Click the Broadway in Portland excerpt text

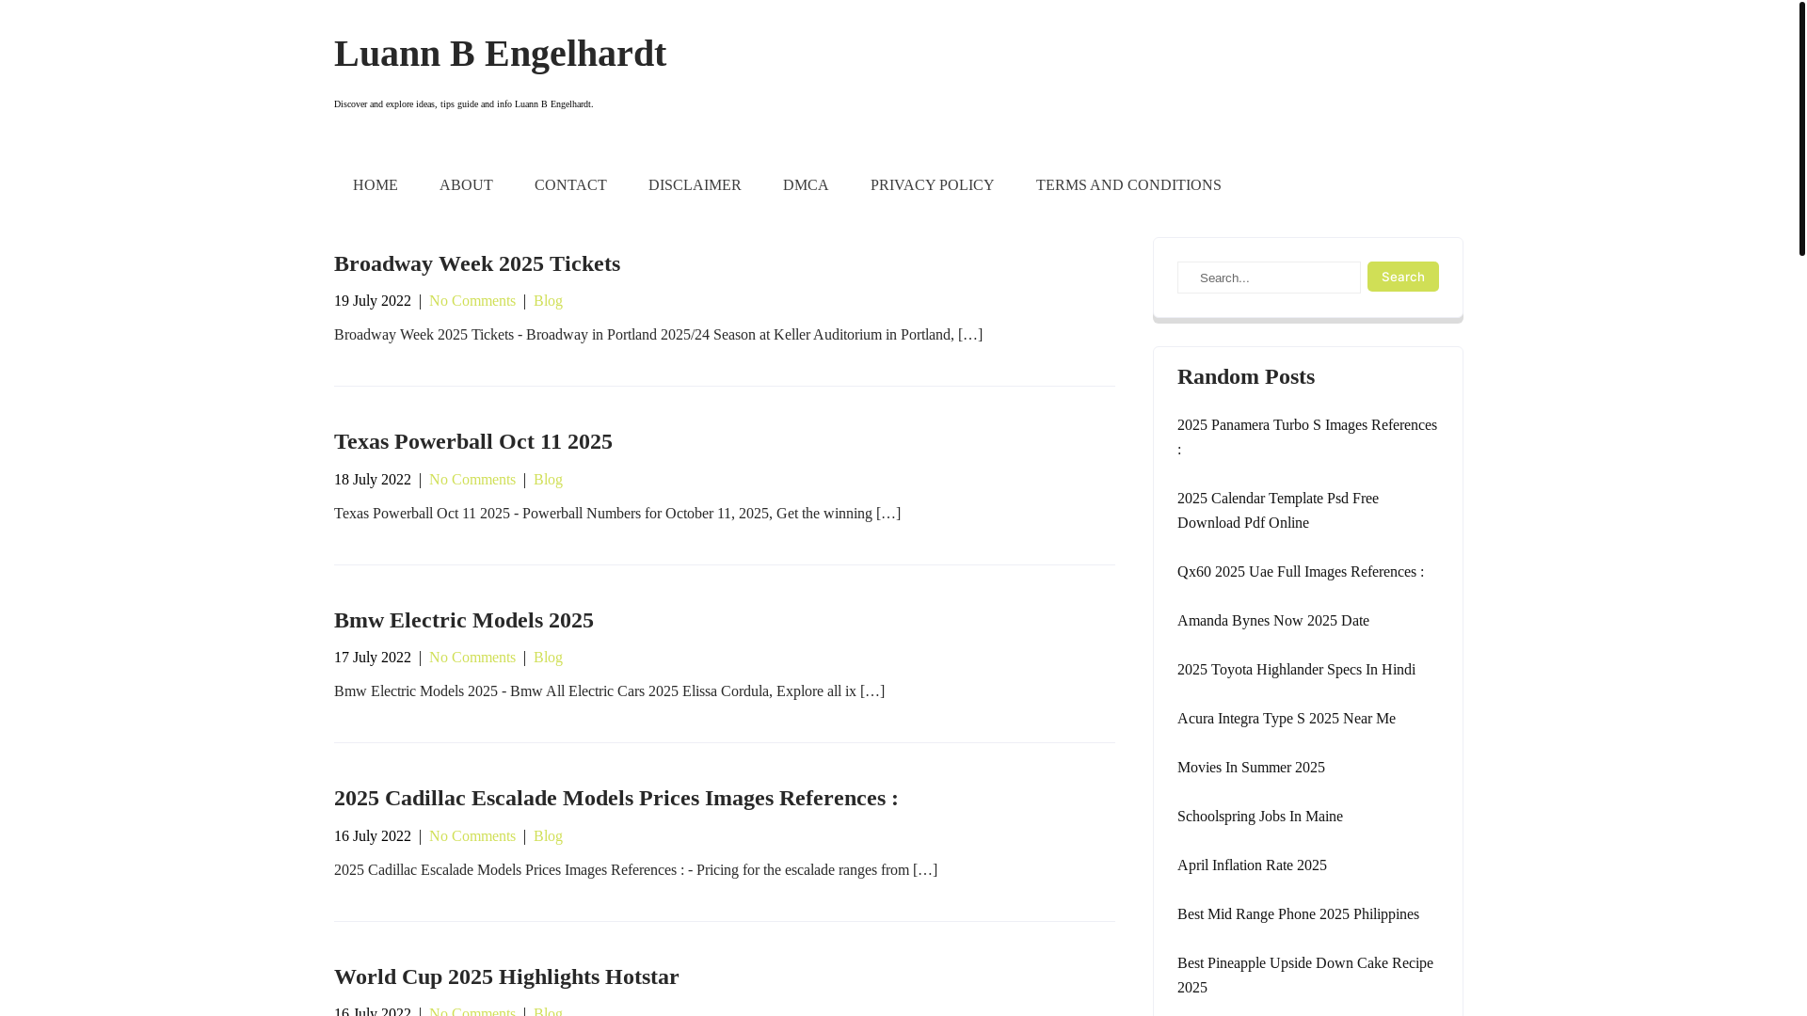tap(658, 335)
